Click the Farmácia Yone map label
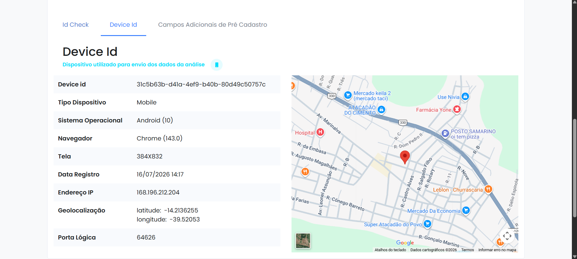The width and height of the screenshot is (577, 259). (x=434, y=110)
